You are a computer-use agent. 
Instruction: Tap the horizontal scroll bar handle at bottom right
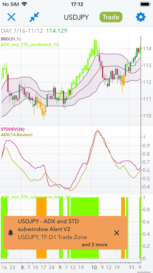coord(145,272)
